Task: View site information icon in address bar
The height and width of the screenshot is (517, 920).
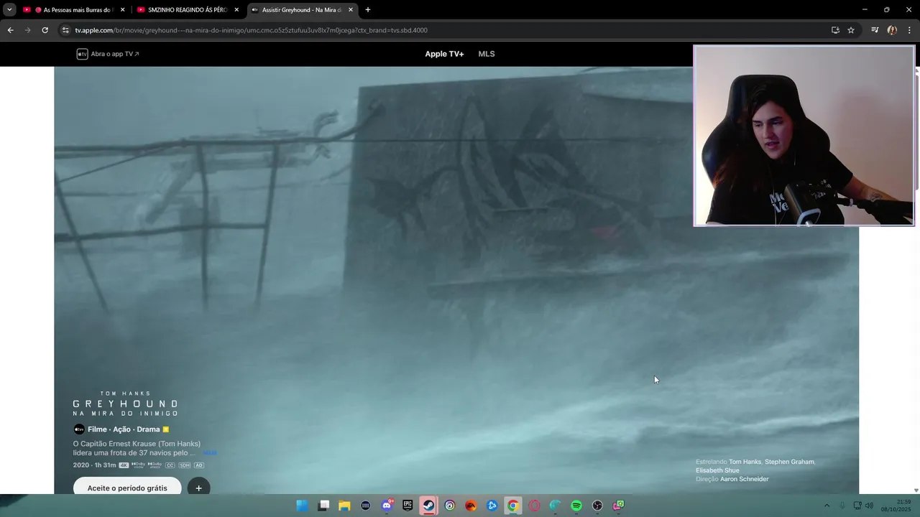Action: [65, 30]
